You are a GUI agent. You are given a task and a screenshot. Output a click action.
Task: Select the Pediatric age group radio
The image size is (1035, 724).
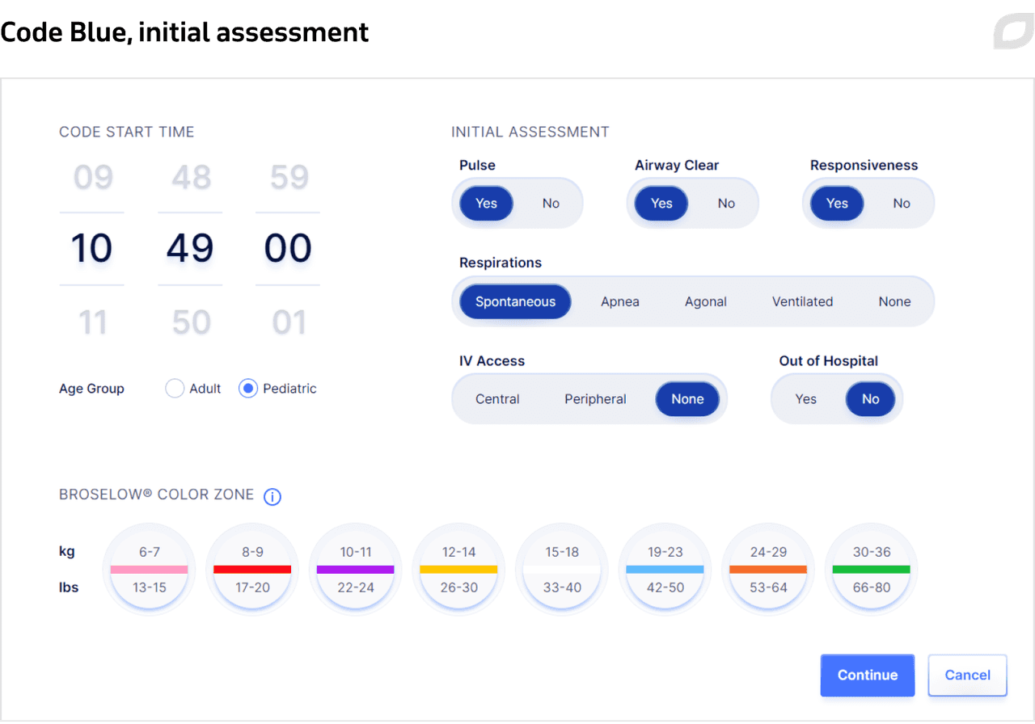pos(248,389)
